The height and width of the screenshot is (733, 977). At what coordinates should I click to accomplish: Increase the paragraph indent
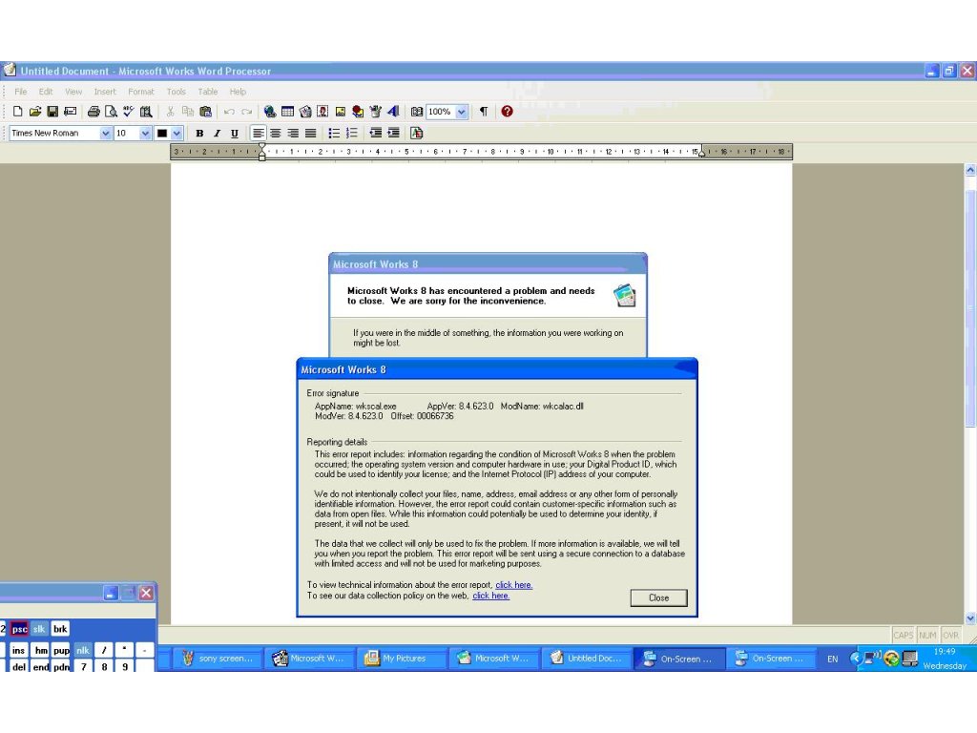click(393, 133)
